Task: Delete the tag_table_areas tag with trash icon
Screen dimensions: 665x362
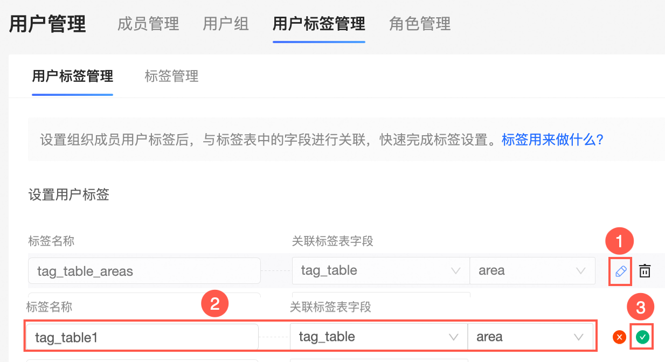Action: pos(645,271)
